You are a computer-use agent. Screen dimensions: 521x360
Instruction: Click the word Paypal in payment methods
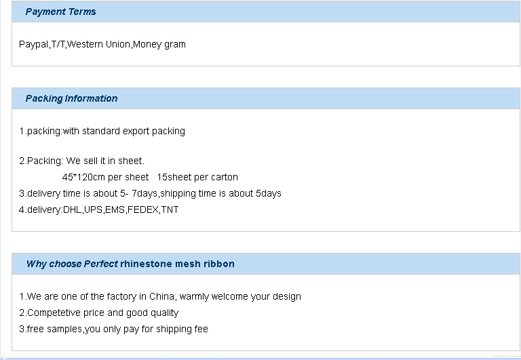coord(33,45)
